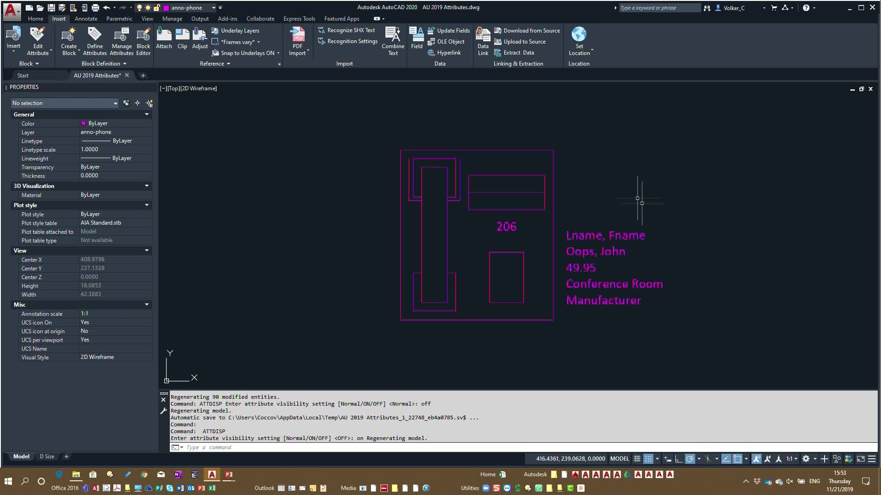Toggle the drawing grid display
The width and height of the screenshot is (881, 495).
[637, 459]
